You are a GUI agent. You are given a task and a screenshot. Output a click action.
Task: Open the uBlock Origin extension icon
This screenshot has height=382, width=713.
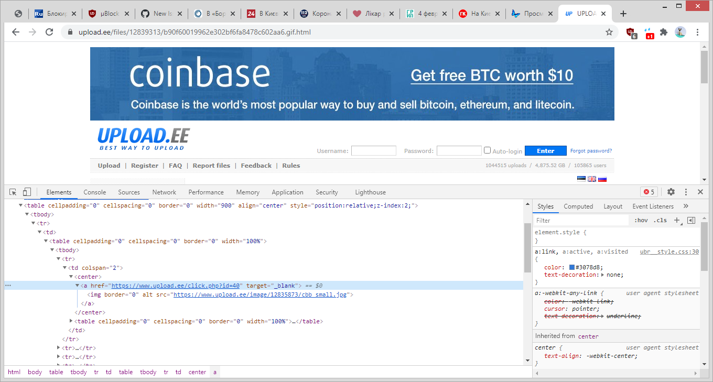coord(631,32)
